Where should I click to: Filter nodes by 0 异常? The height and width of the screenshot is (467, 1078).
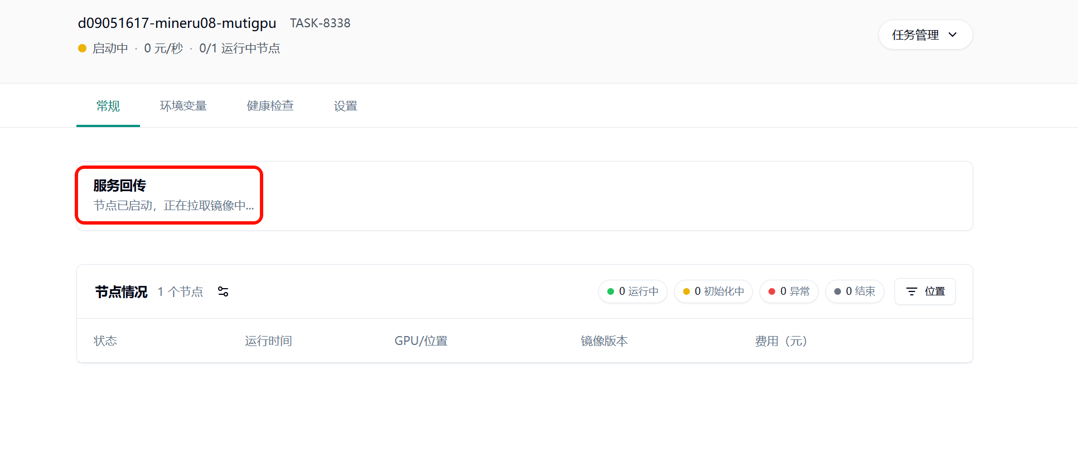pyautogui.click(x=789, y=291)
